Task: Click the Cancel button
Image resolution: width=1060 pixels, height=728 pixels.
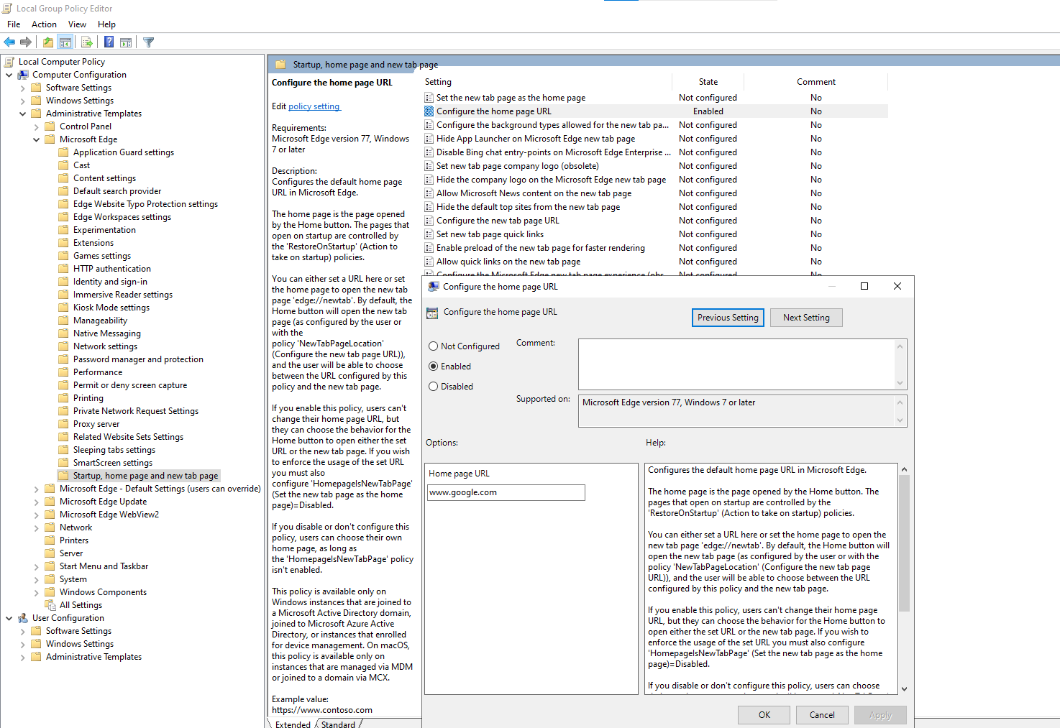Action: coord(822,715)
